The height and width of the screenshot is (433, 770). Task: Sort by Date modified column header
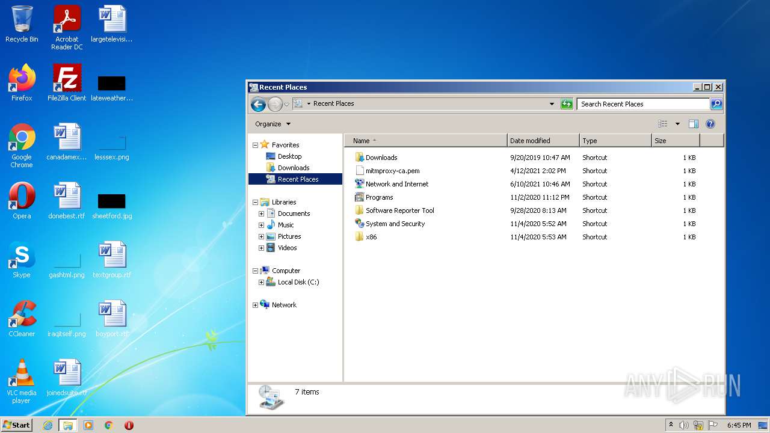pos(543,141)
